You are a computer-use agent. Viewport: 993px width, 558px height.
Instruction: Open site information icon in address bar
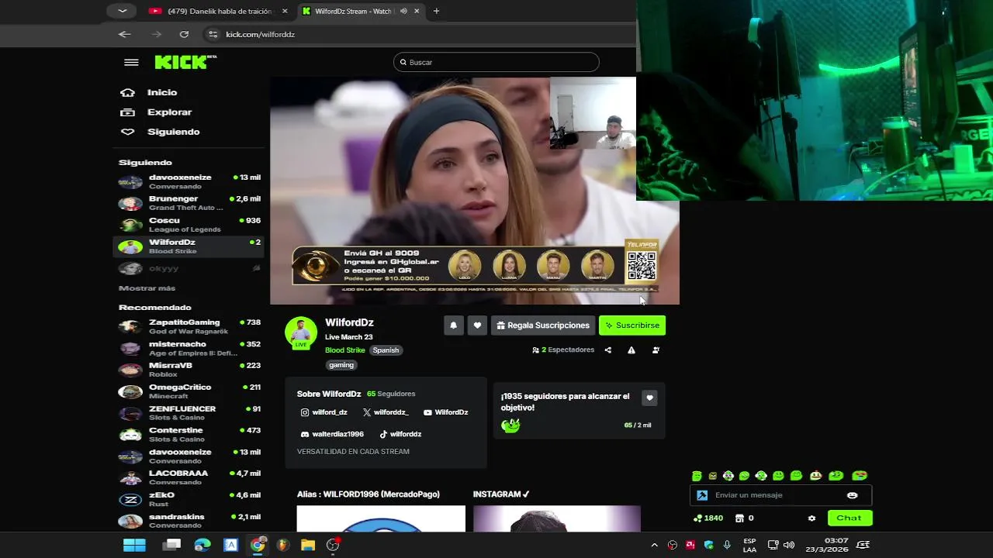coord(213,34)
